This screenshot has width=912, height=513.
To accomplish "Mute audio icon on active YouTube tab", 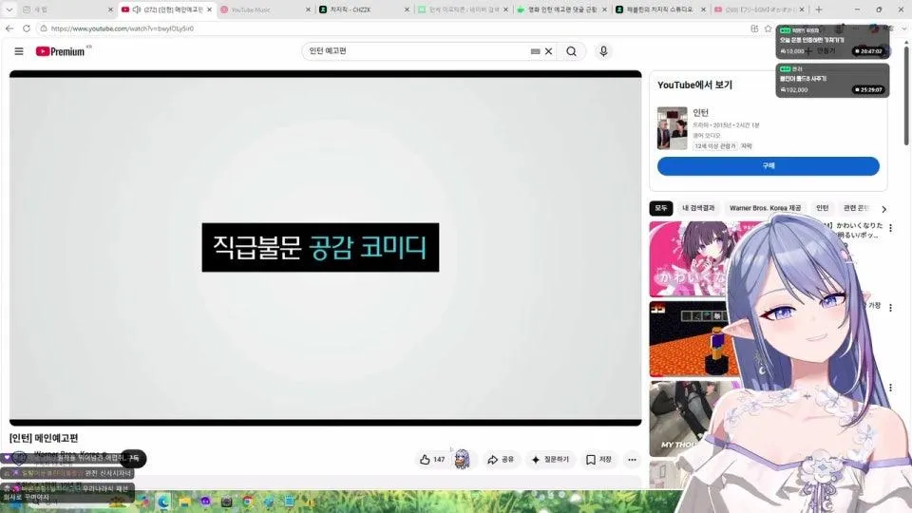I will 136,9.
